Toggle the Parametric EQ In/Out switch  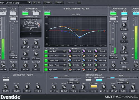(47, 14)
